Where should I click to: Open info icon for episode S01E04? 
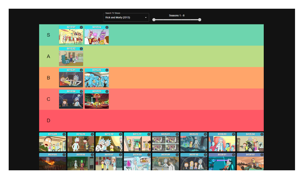point(107,27)
